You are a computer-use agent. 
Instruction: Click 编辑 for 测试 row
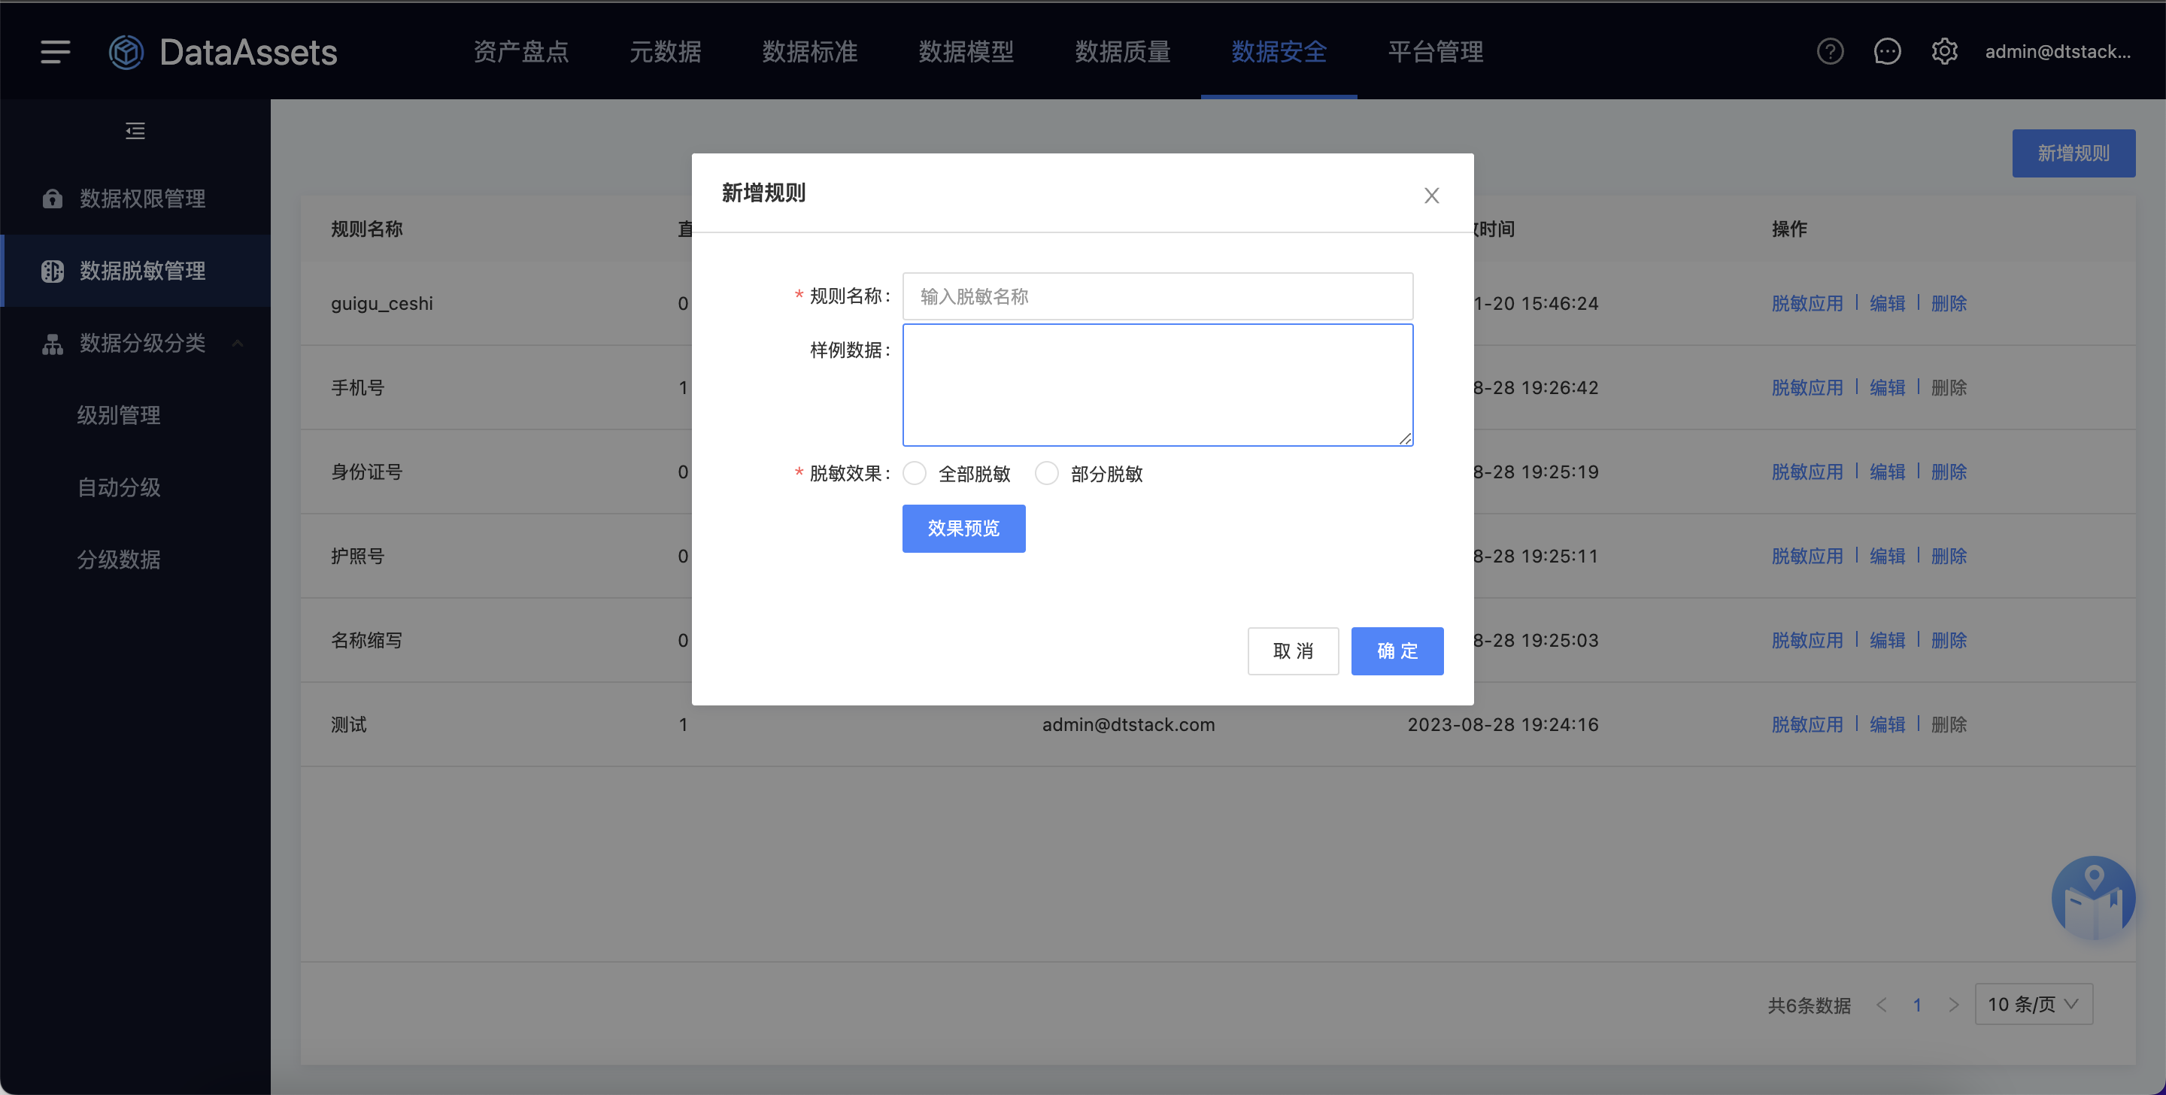[1888, 724]
